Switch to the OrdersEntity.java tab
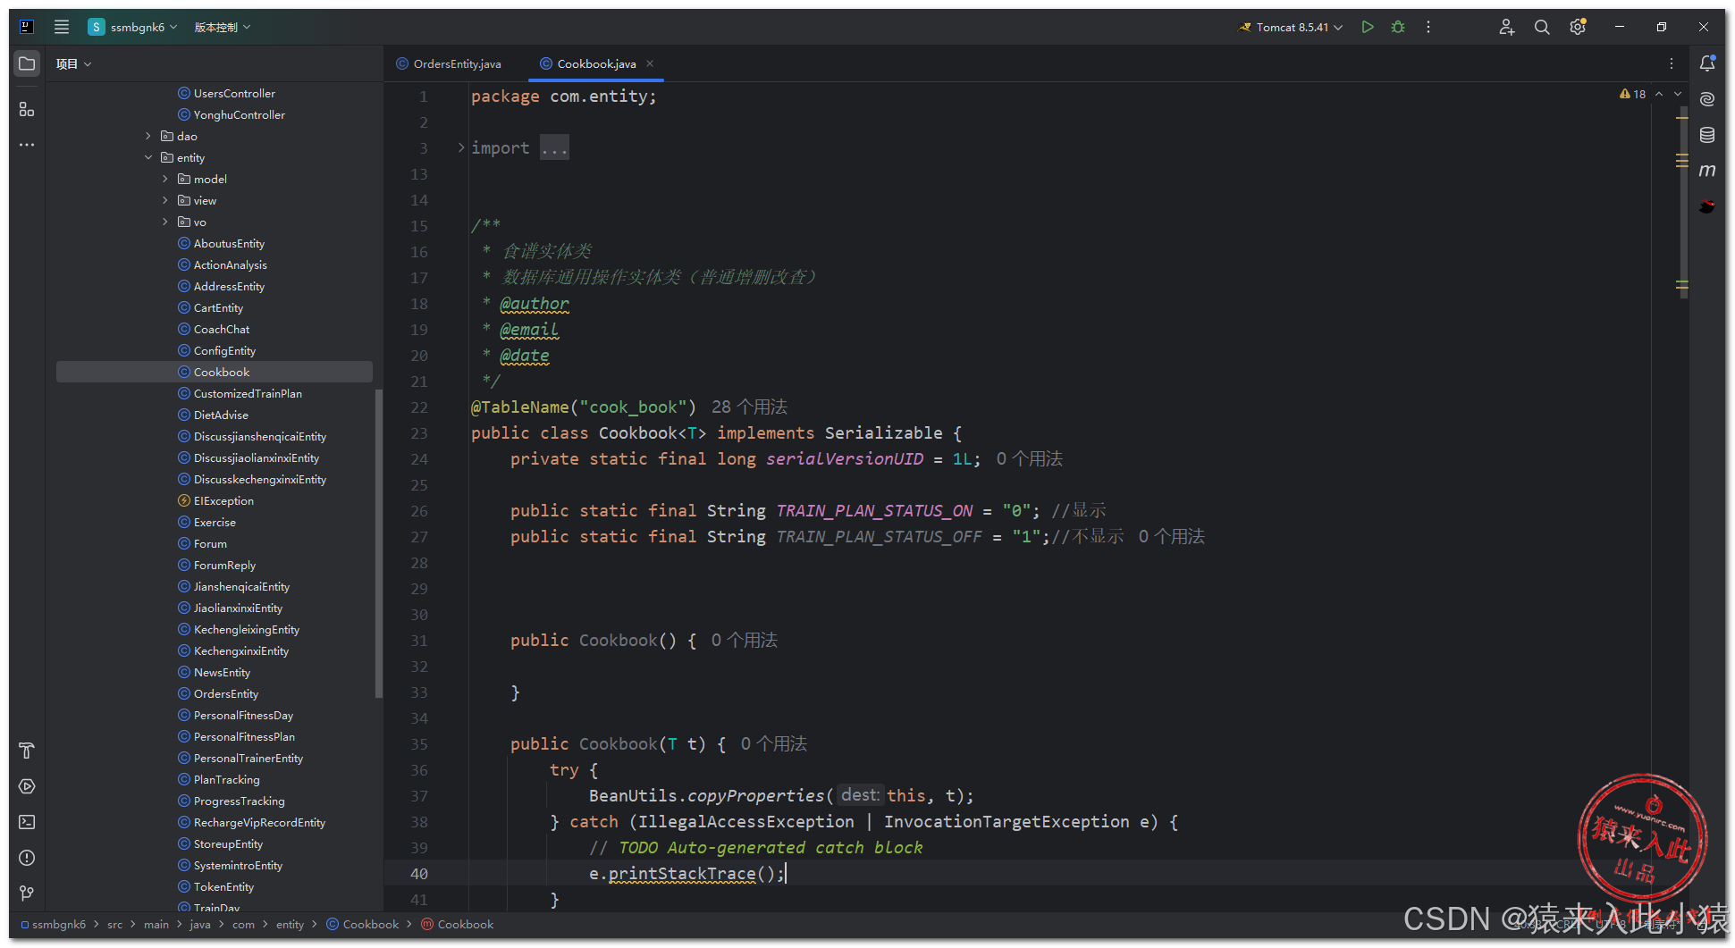Screen dimensions: 1735x948 pyautogui.click(x=449, y=63)
